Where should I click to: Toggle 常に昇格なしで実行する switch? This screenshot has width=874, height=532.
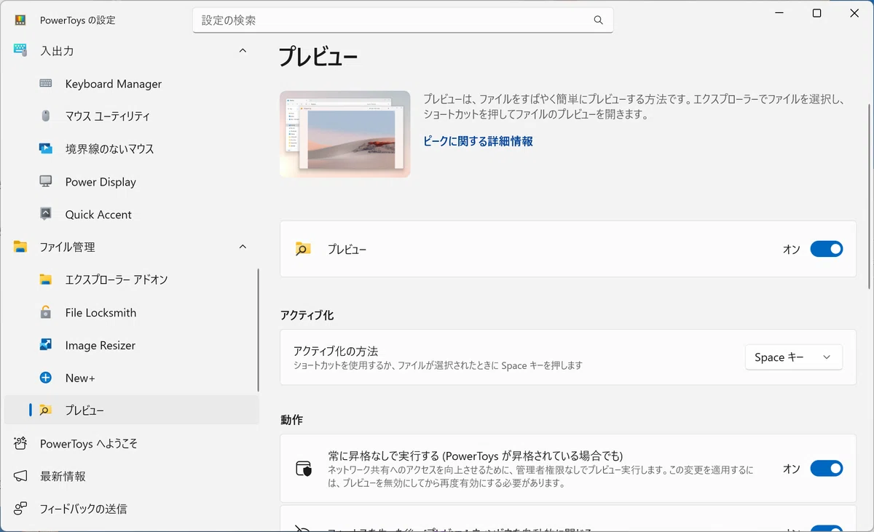click(827, 469)
